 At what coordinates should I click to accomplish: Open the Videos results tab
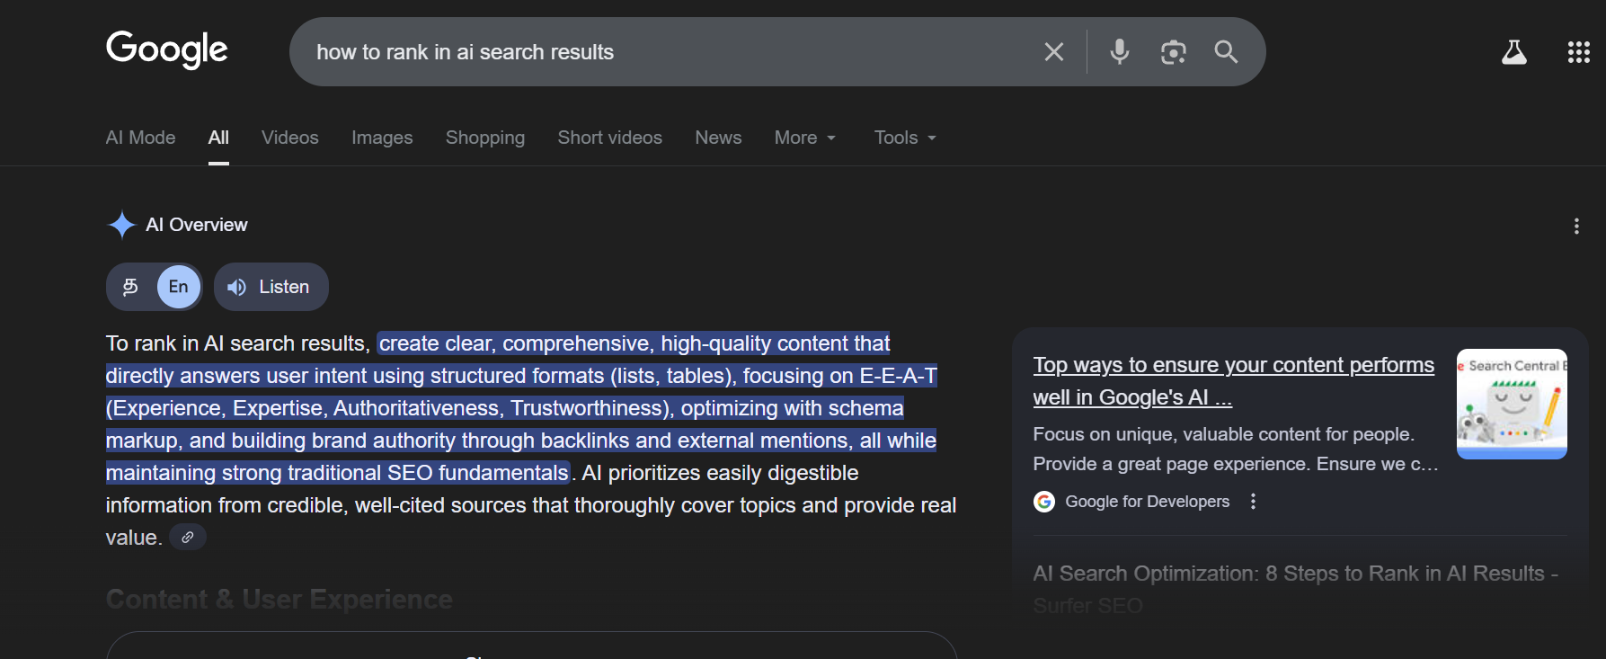point(289,138)
